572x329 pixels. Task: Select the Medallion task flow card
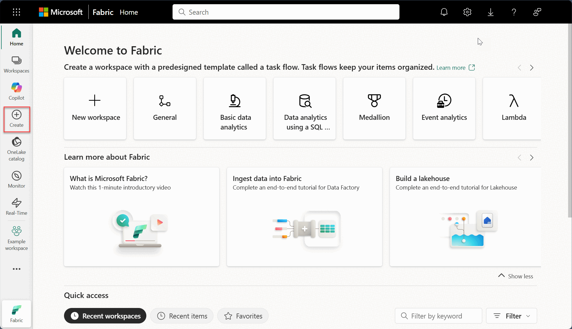374,108
